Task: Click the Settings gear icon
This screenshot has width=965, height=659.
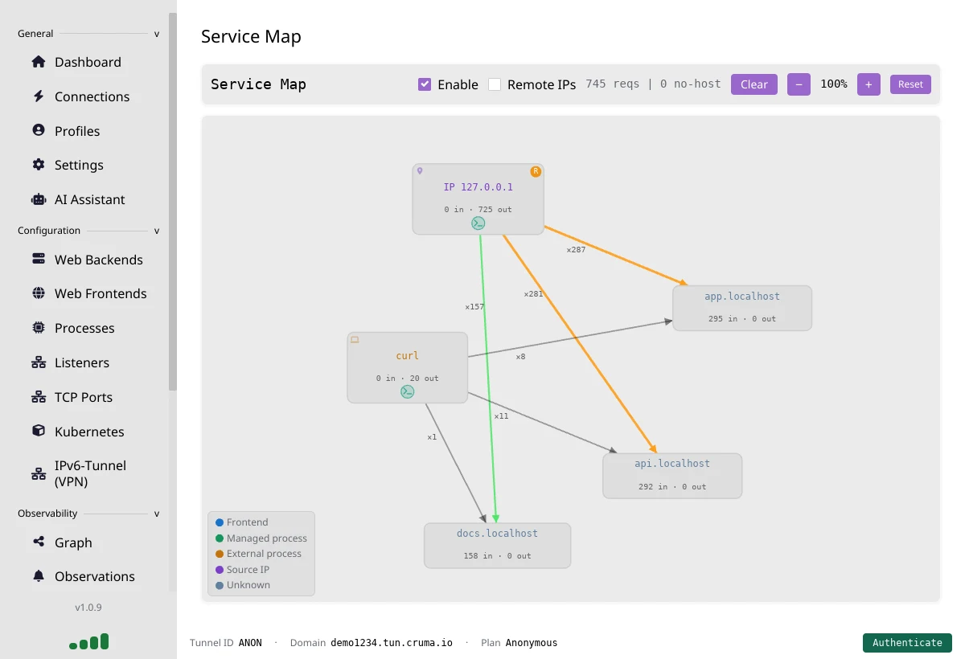Action: click(x=38, y=165)
